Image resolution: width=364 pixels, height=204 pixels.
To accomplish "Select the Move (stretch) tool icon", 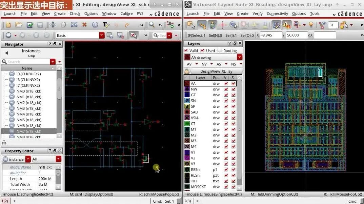I will (53, 25).
